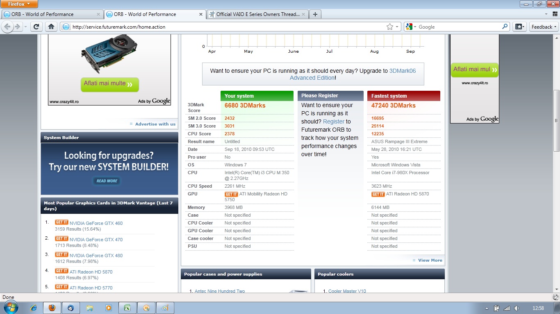Switch to the Excel taskbar button

coord(127,308)
